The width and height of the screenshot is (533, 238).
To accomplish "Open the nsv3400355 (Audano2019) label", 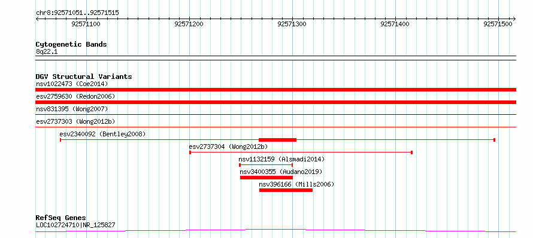I will click(x=281, y=172).
